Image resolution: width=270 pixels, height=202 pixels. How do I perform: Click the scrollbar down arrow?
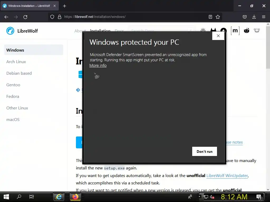click(268, 190)
